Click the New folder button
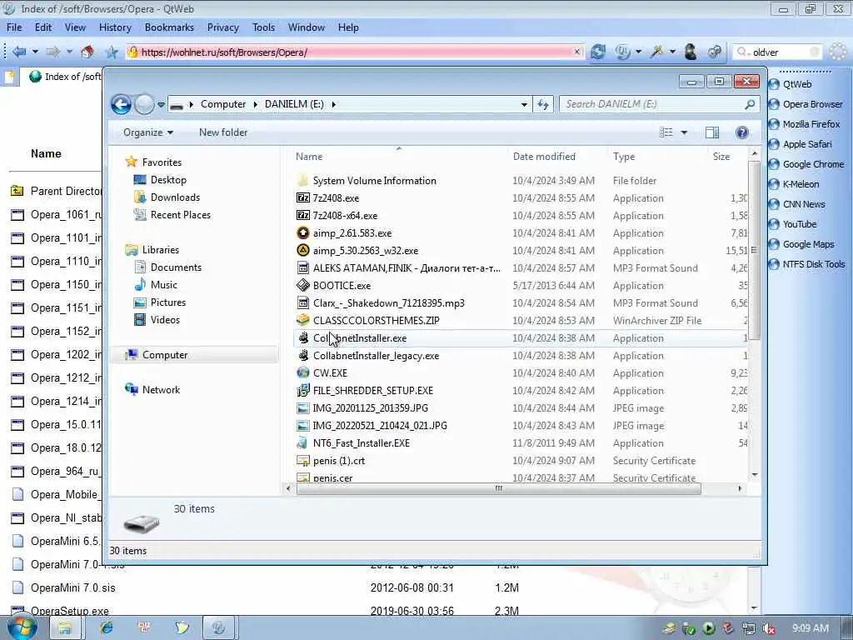 pos(223,132)
